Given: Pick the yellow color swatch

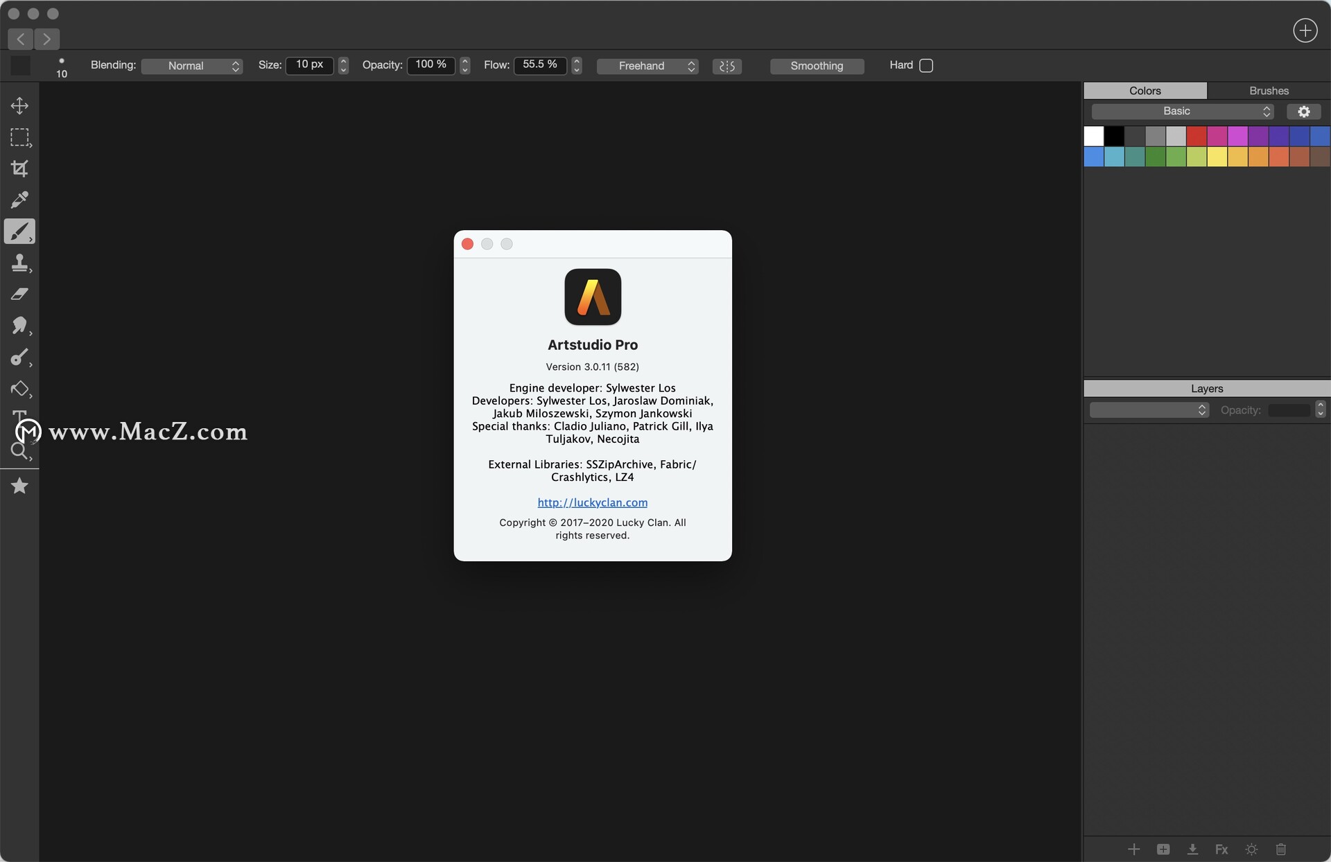Looking at the screenshot, I should tap(1217, 157).
